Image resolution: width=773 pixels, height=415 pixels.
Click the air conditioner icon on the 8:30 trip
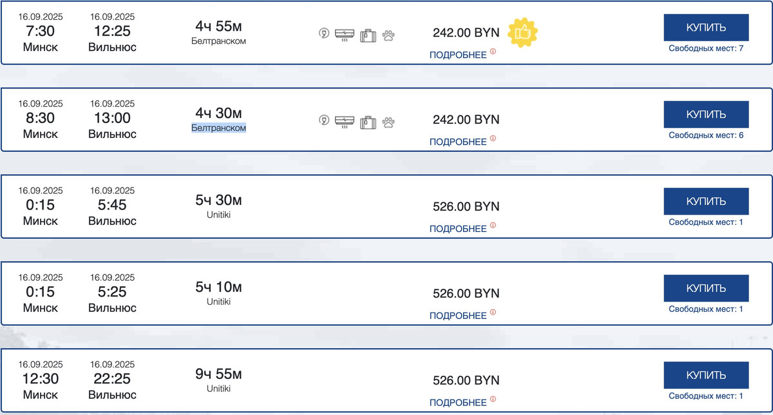[345, 121]
